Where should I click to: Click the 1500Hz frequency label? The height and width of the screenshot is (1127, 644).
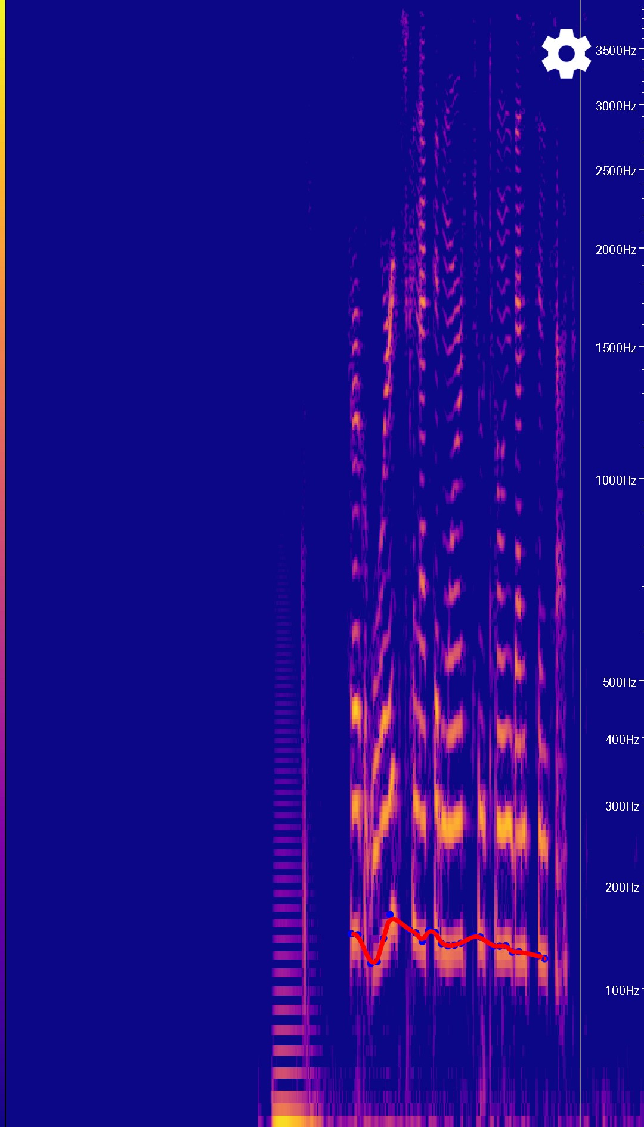[616, 348]
